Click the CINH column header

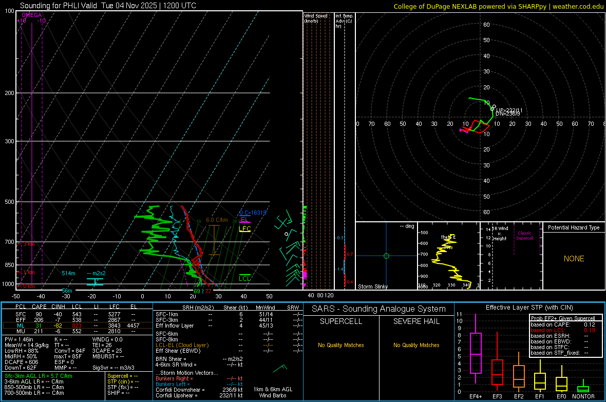point(59,307)
